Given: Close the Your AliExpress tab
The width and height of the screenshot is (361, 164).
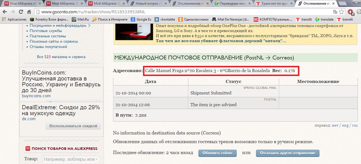Looking at the screenshot, I should [x=40, y=4].
